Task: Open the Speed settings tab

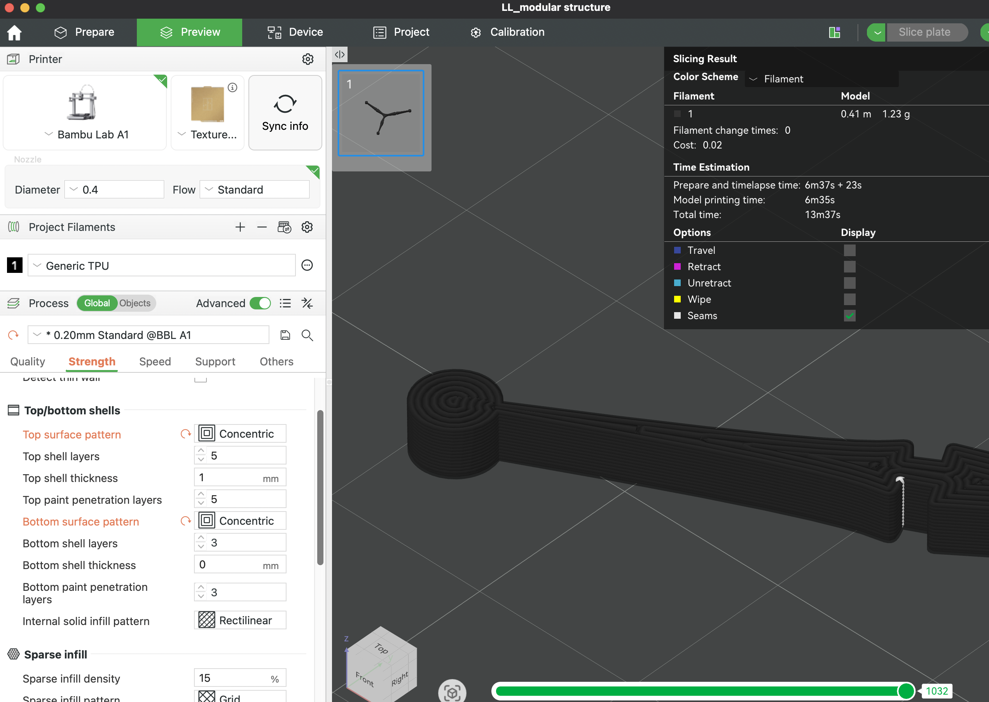Action: (x=155, y=361)
